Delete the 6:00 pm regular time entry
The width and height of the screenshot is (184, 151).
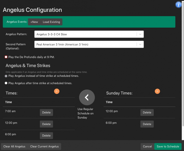46,136
